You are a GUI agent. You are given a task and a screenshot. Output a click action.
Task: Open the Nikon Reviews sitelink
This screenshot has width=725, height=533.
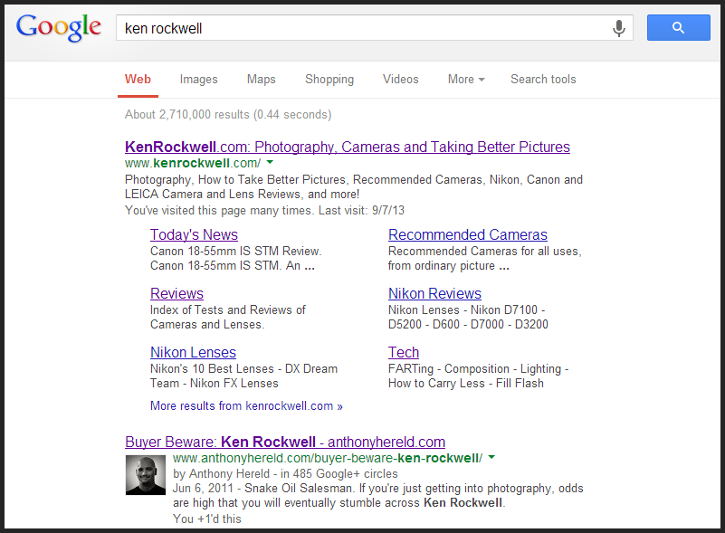click(x=434, y=294)
